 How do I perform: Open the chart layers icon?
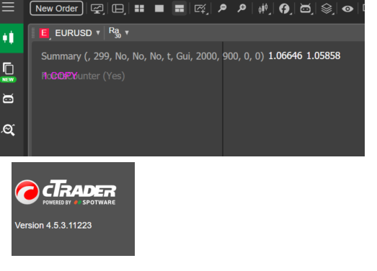[327, 9]
